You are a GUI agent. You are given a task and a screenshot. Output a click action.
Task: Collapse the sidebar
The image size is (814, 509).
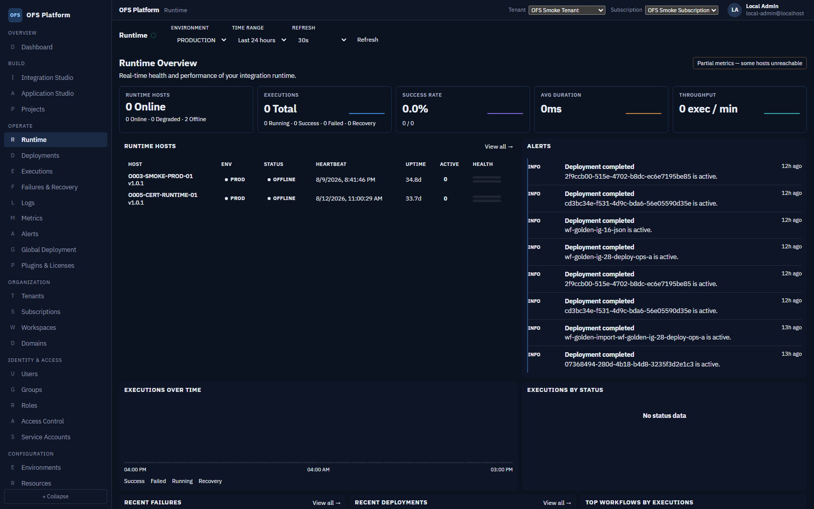coord(55,496)
